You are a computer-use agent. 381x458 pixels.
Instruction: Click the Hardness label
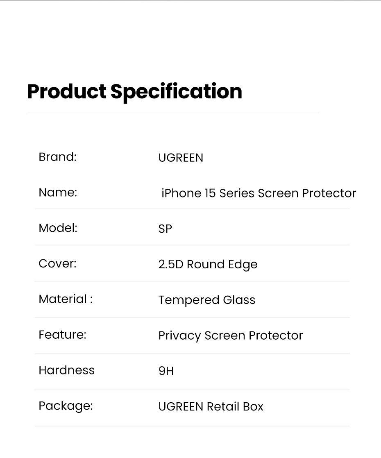(x=66, y=370)
